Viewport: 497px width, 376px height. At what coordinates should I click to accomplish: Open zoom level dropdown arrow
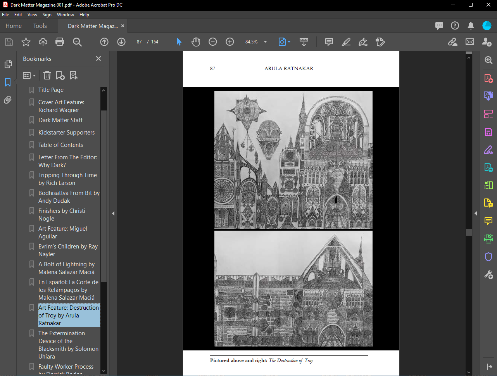pos(266,42)
